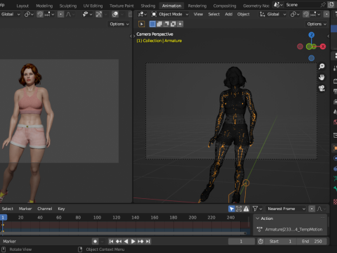Open editor type dropdown in right viewport
This screenshot has height=253, width=337.
(x=142, y=14)
